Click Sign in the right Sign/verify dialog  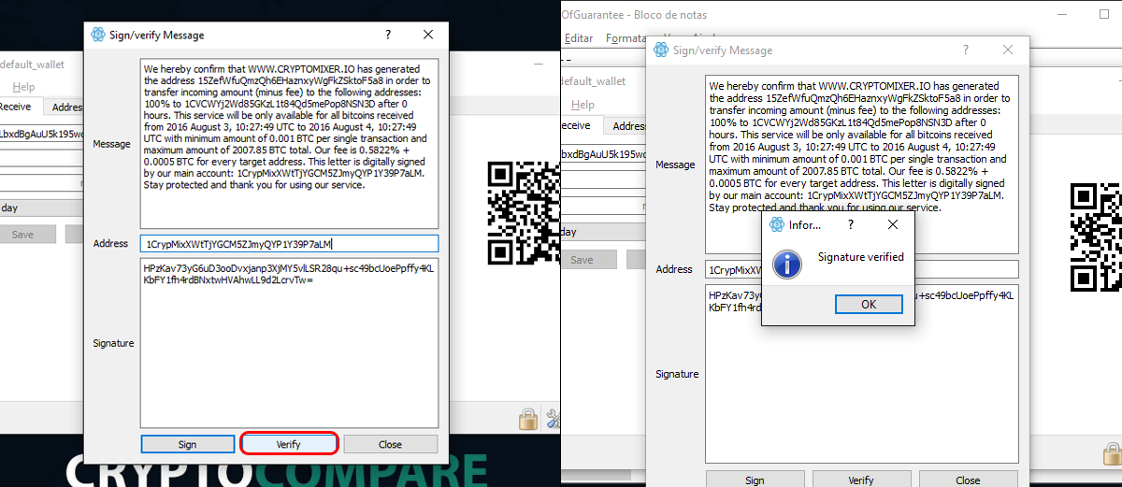point(755,480)
